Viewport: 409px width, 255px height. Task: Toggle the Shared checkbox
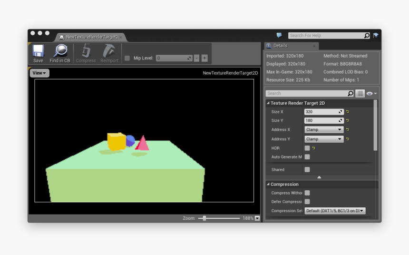(x=307, y=169)
